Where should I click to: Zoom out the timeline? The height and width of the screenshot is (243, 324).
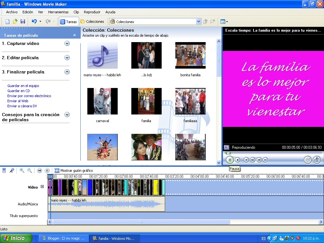tap(29, 171)
